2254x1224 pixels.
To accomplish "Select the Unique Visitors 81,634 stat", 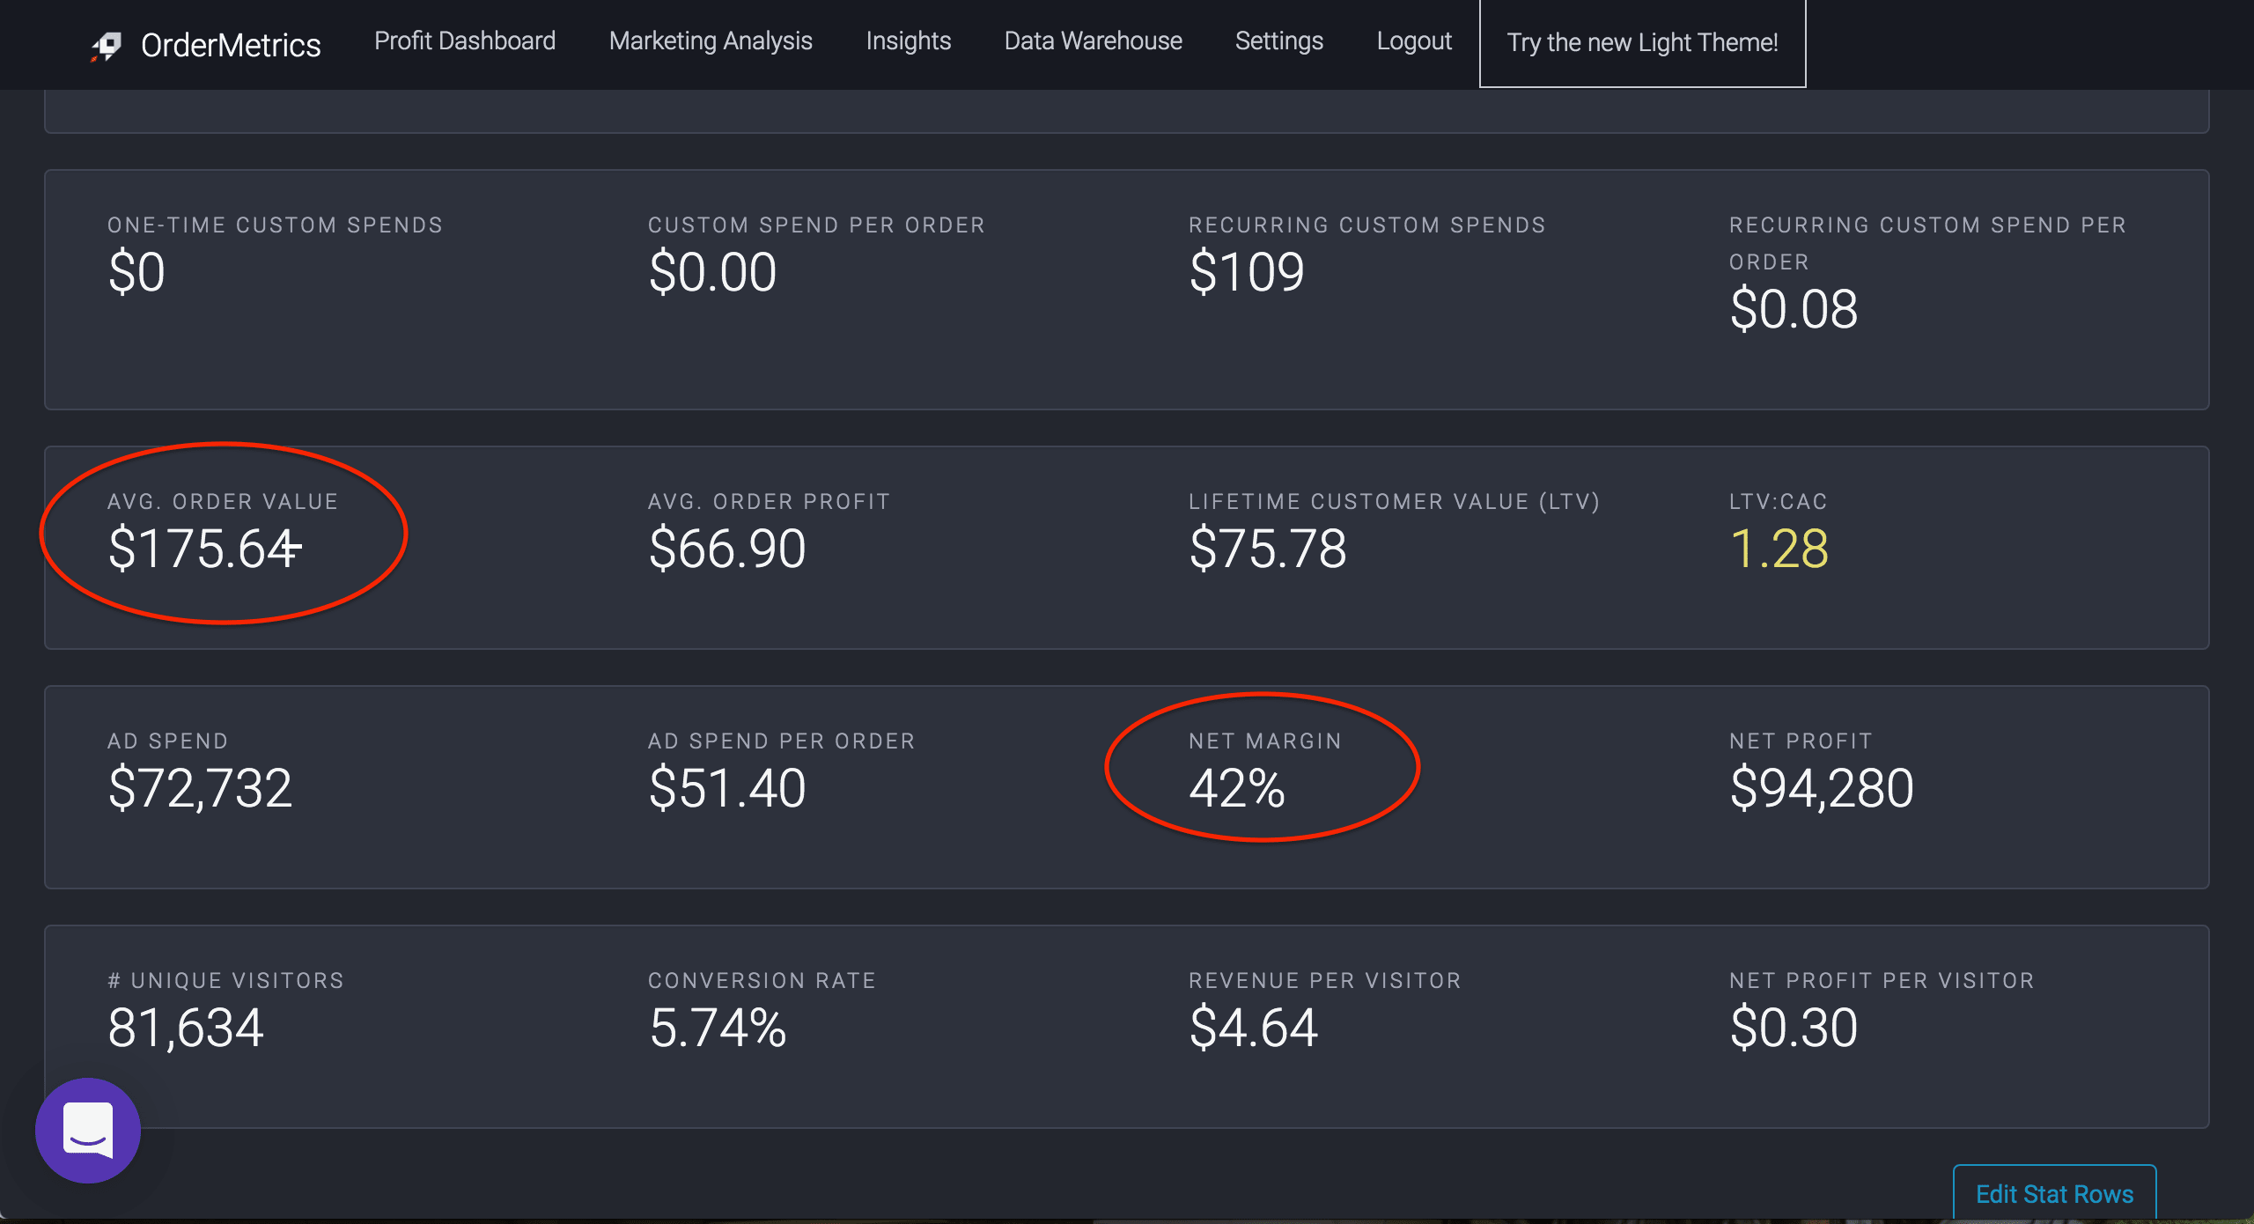I will click(x=186, y=1027).
